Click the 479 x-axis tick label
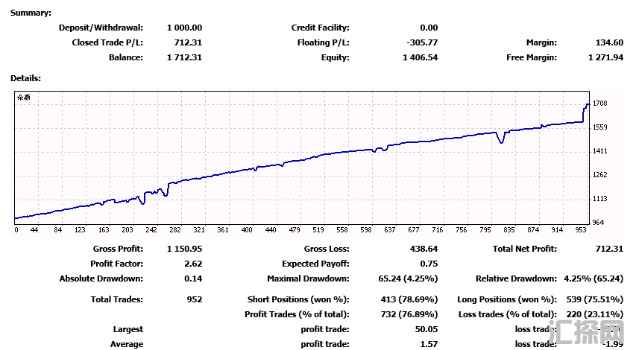The width and height of the screenshot is (639, 350). click(295, 230)
